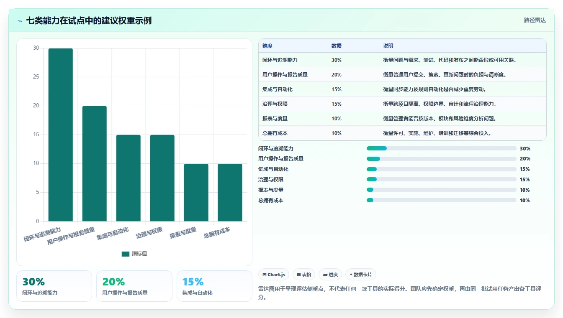Viewport: 563px width, 318px height.
Task: Click the 指标值 legend label
Action: (x=139, y=254)
